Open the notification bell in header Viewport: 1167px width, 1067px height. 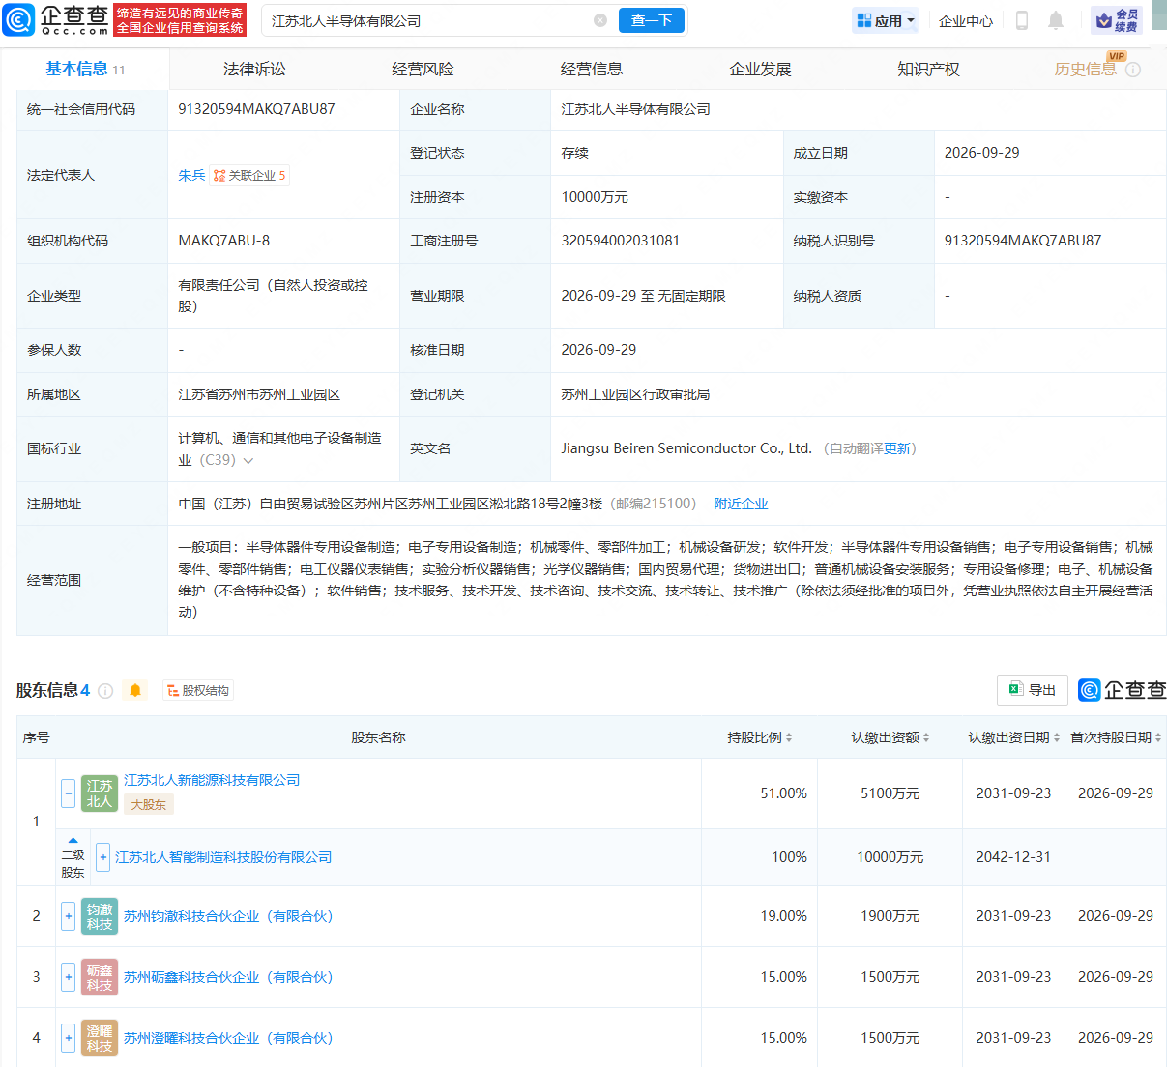(x=1056, y=20)
